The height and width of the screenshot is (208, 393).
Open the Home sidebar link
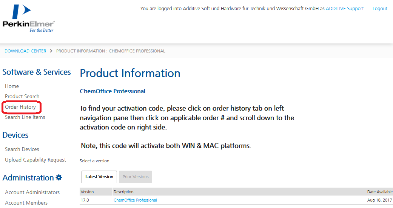12,86
